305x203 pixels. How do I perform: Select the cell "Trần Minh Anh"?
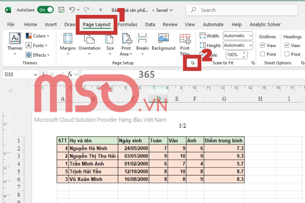(x=94, y=164)
